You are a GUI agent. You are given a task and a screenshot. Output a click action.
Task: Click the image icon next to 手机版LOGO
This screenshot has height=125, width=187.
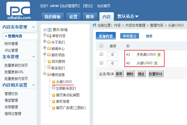click(159, 55)
